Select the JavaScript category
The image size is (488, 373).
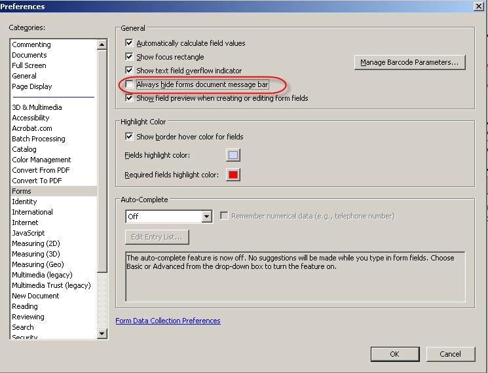click(28, 233)
